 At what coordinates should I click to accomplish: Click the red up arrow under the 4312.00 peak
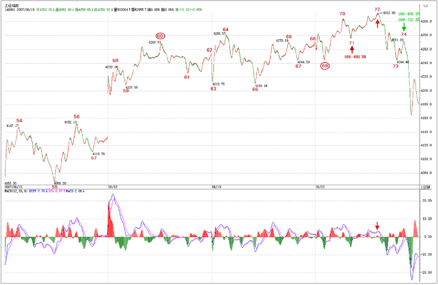[378, 23]
